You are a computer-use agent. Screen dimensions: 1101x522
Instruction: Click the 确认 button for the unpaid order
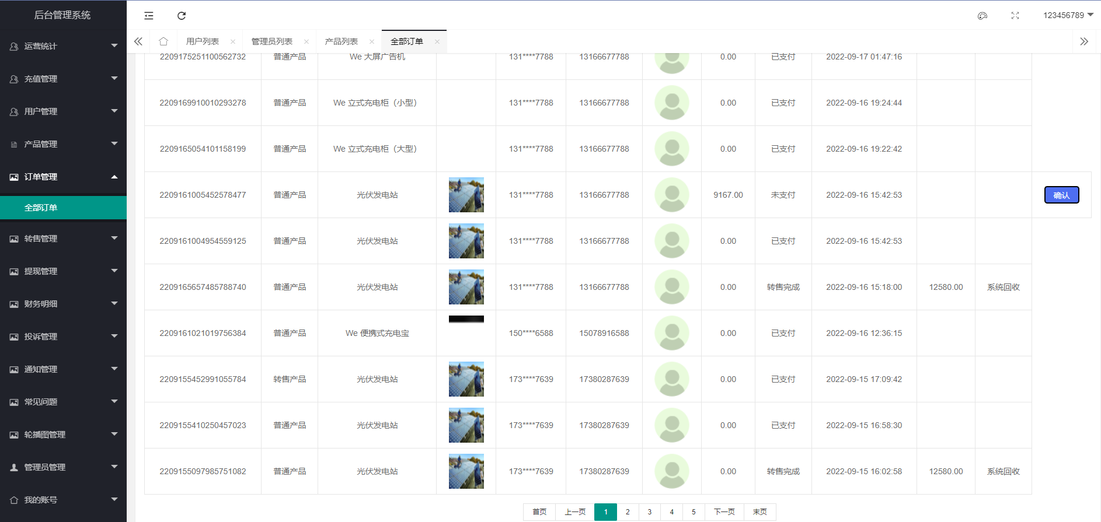coord(1061,195)
